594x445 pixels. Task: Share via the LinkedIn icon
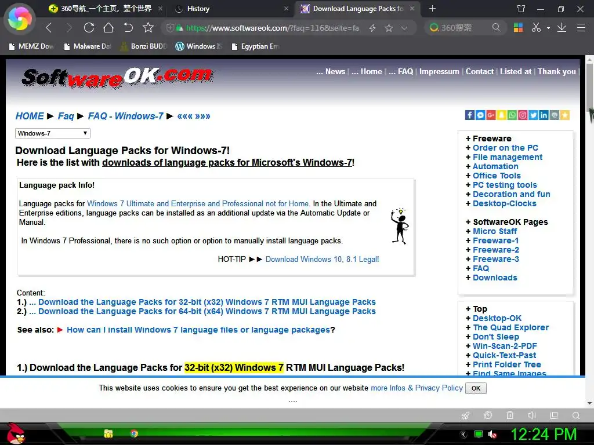point(544,115)
